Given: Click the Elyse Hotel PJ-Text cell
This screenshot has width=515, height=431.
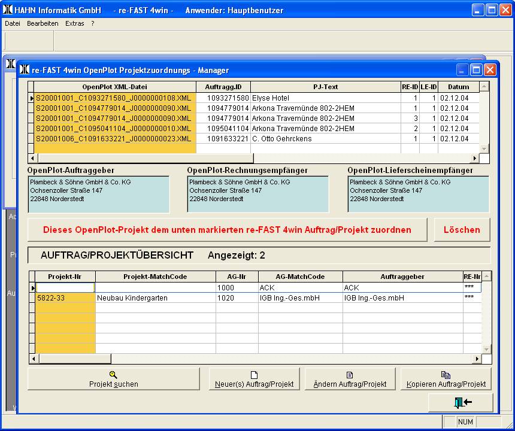Looking at the screenshot, I should pos(326,98).
